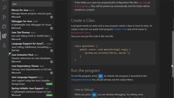Follow the Create a File link
The height and width of the screenshot is (98, 174).
tap(120, 29)
